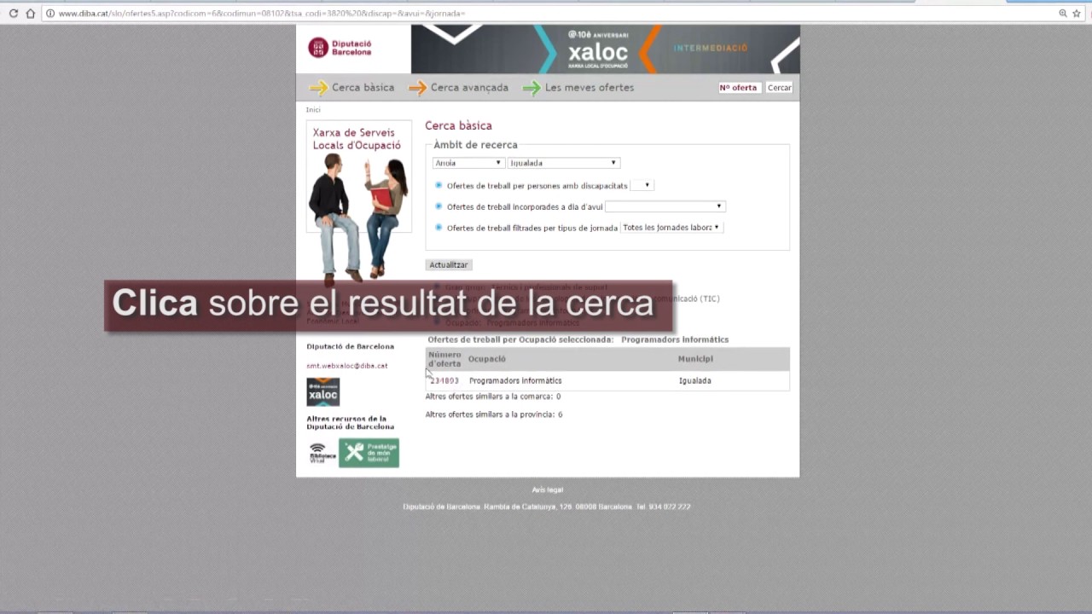Click the Diputació de Barcelona sidebar heading
Screen dimensions: 1092x614
[x=351, y=347]
